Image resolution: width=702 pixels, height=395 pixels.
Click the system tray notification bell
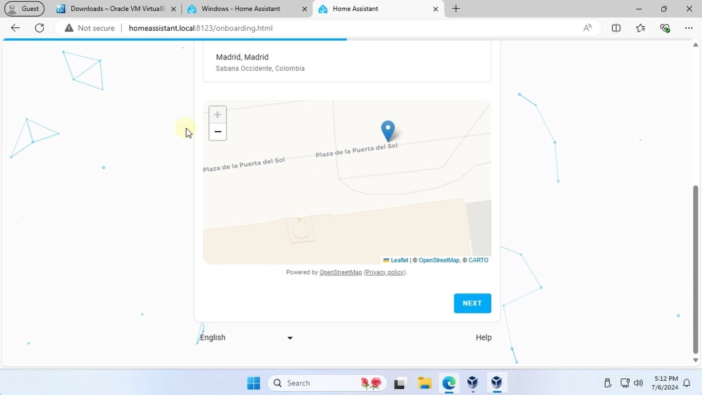(687, 383)
